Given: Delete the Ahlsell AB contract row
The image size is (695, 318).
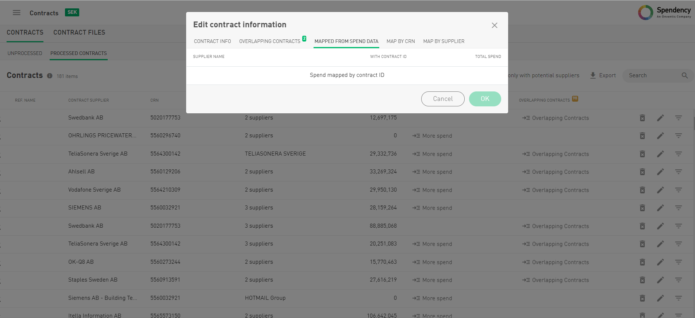Looking at the screenshot, I should [642, 172].
